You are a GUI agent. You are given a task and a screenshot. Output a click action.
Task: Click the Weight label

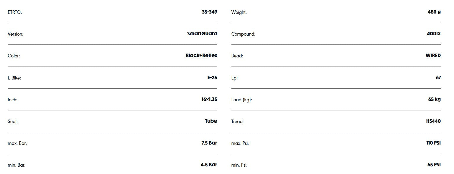[239, 12]
